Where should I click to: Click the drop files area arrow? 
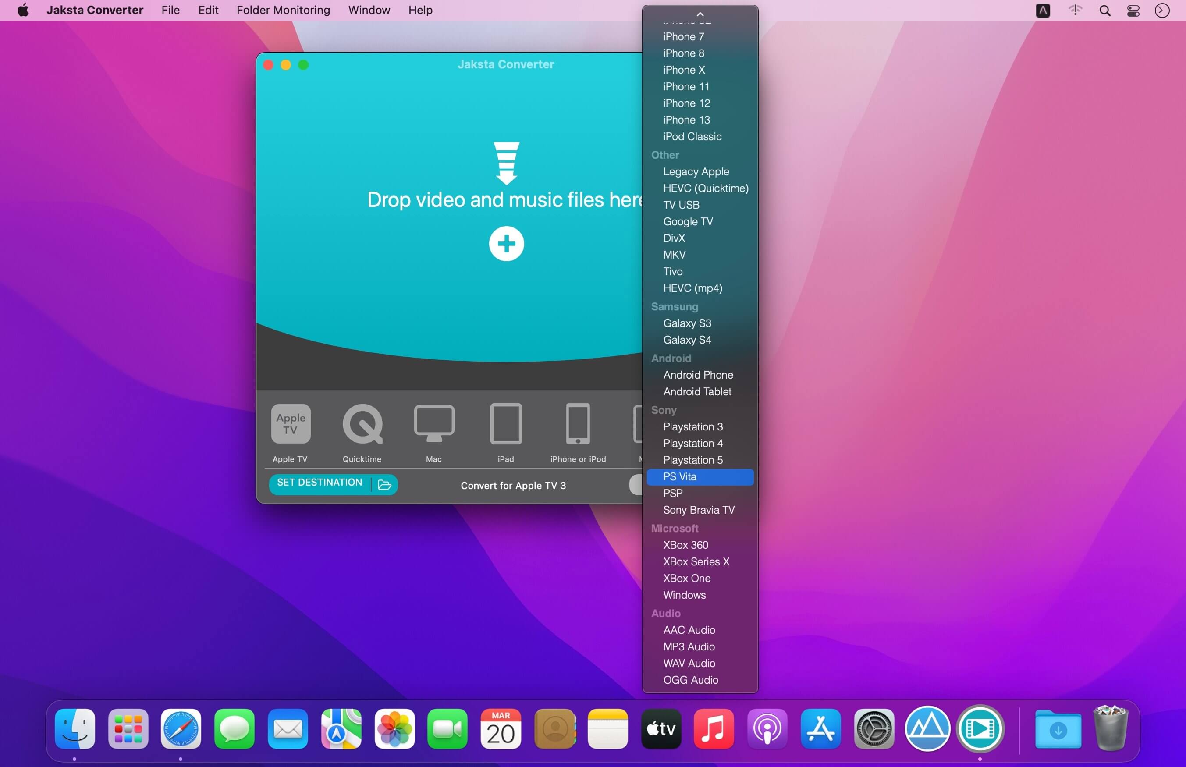pyautogui.click(x=506, y=163)
